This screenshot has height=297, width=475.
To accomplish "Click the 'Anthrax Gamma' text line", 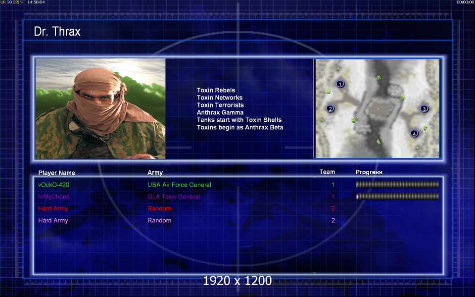I will [x=220, y=112].
